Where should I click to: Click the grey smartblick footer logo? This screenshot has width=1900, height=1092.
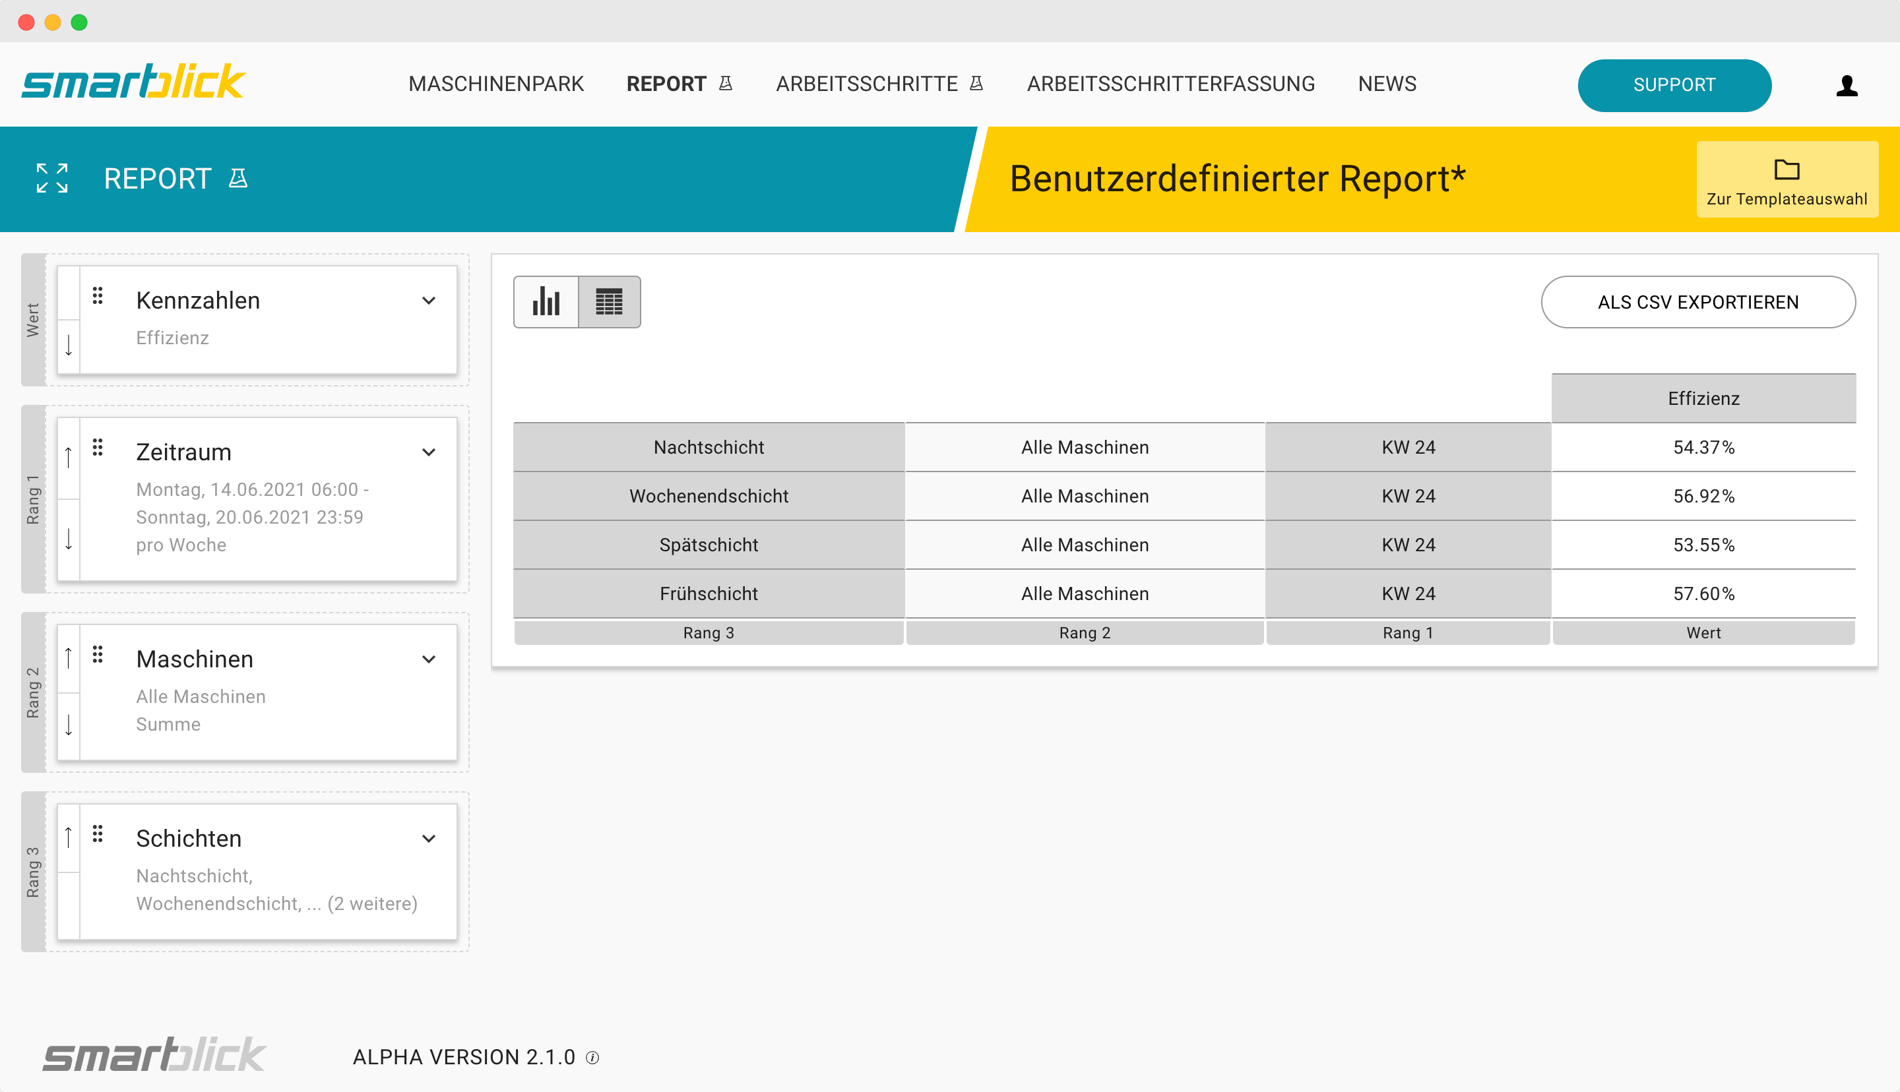click(x=153, y=1054)
